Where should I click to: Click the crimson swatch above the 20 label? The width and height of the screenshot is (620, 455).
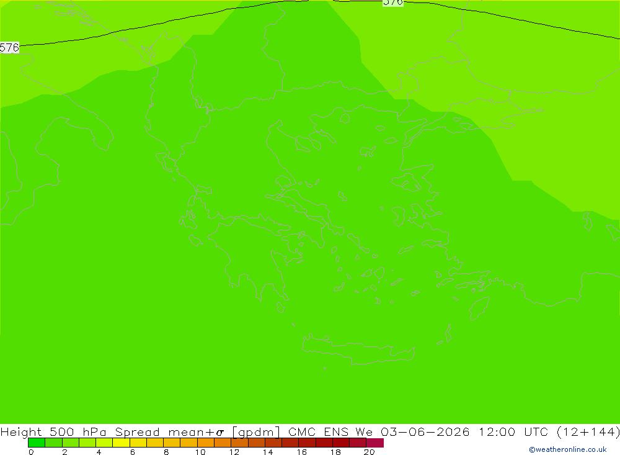[375, 443]
